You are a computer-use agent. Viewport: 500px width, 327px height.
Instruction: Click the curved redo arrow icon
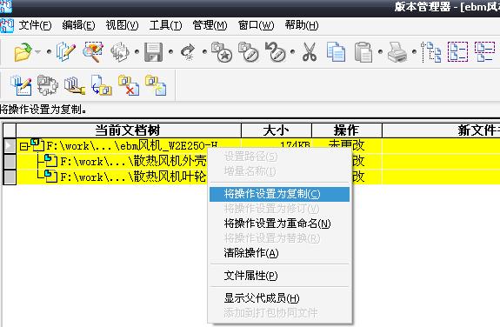coord(188,52)
